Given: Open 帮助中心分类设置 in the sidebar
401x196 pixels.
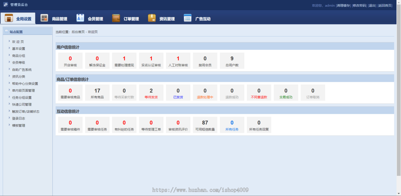Looking at the screenshot, I should tap(25, 84).
